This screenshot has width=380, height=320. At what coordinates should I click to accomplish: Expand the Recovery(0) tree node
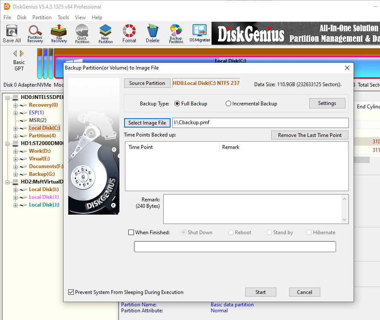(16, 105)
